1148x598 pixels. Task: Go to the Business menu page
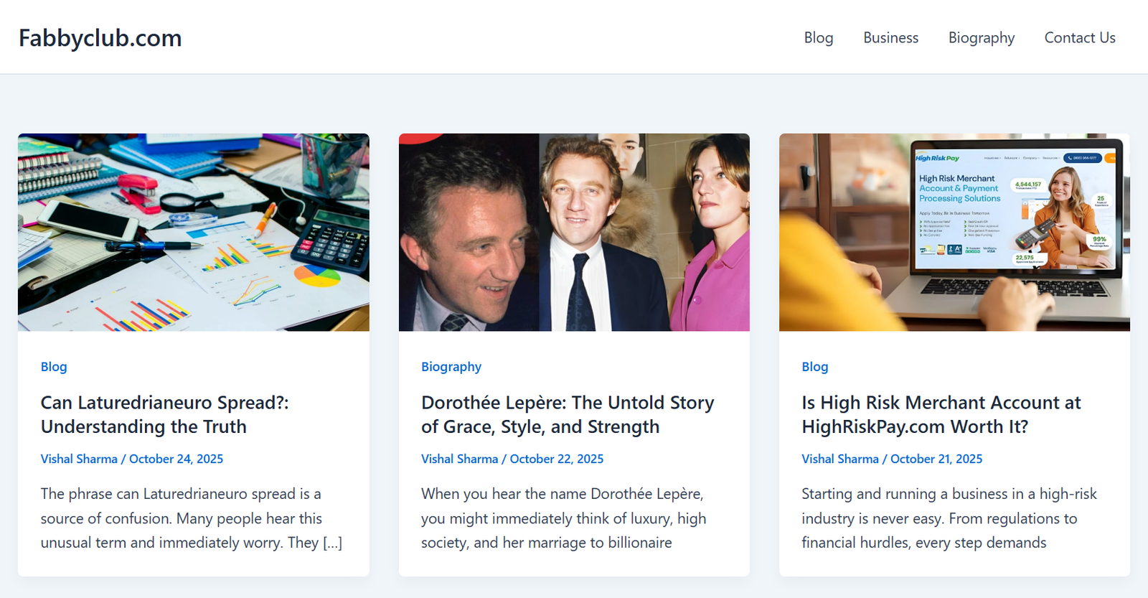click(890, 38)
